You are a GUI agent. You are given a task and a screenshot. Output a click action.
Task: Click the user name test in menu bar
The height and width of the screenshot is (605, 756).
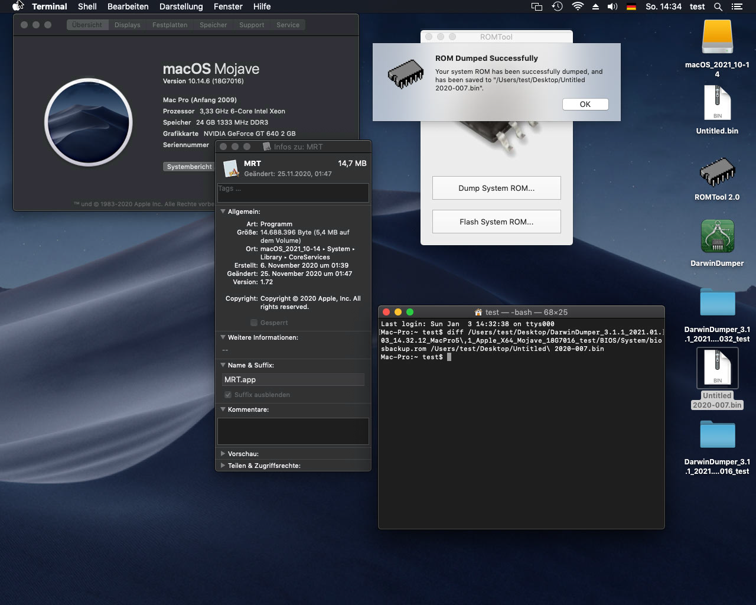pyautogui.click(x=698, y=6)
